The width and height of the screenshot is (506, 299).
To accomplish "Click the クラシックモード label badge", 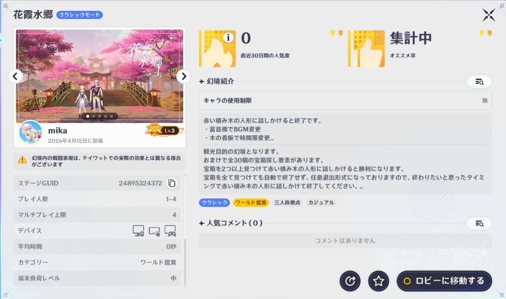I will (80, 15).
